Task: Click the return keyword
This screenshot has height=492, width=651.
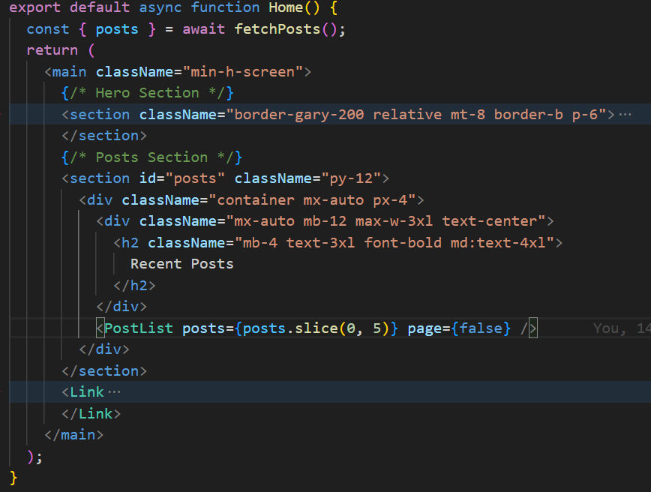Action: point(52,50)
